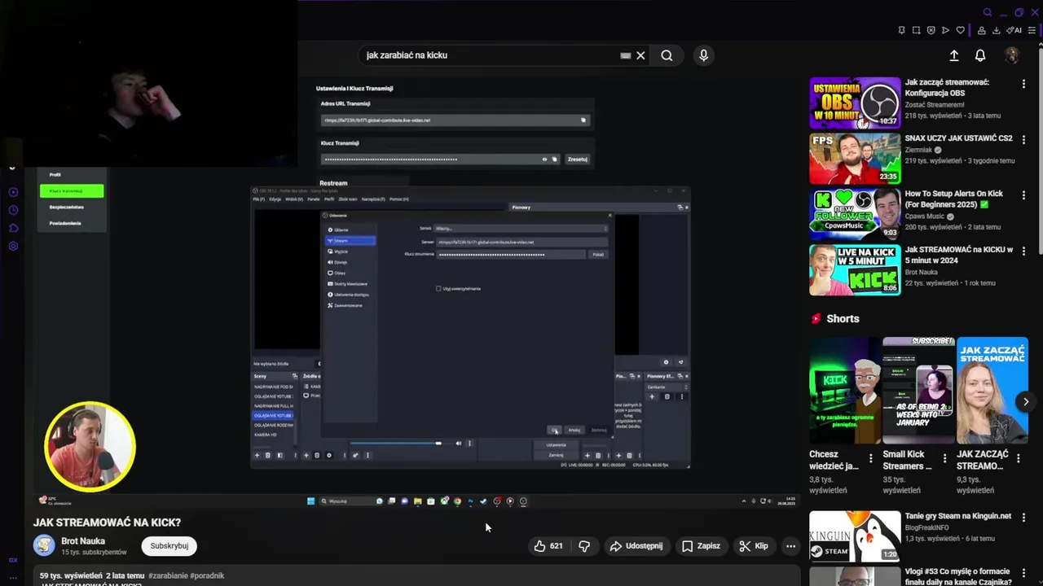Open the YouTube account avatar
The height and width of the screenshot is (586, 1043).
(x=1012, y=55)
